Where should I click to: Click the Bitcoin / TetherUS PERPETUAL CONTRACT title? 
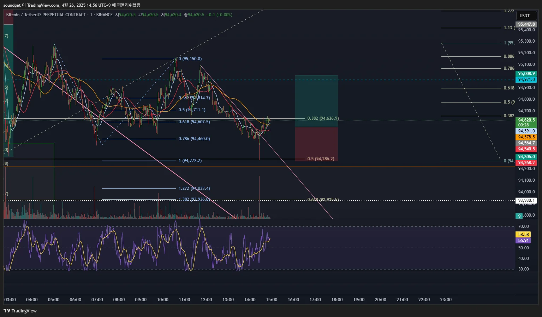pos(46,15)
